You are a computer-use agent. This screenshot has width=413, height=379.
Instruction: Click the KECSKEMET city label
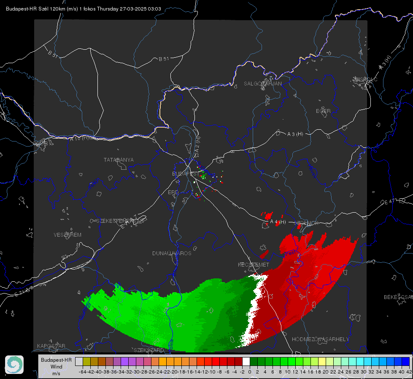click(x=254, y=265)
